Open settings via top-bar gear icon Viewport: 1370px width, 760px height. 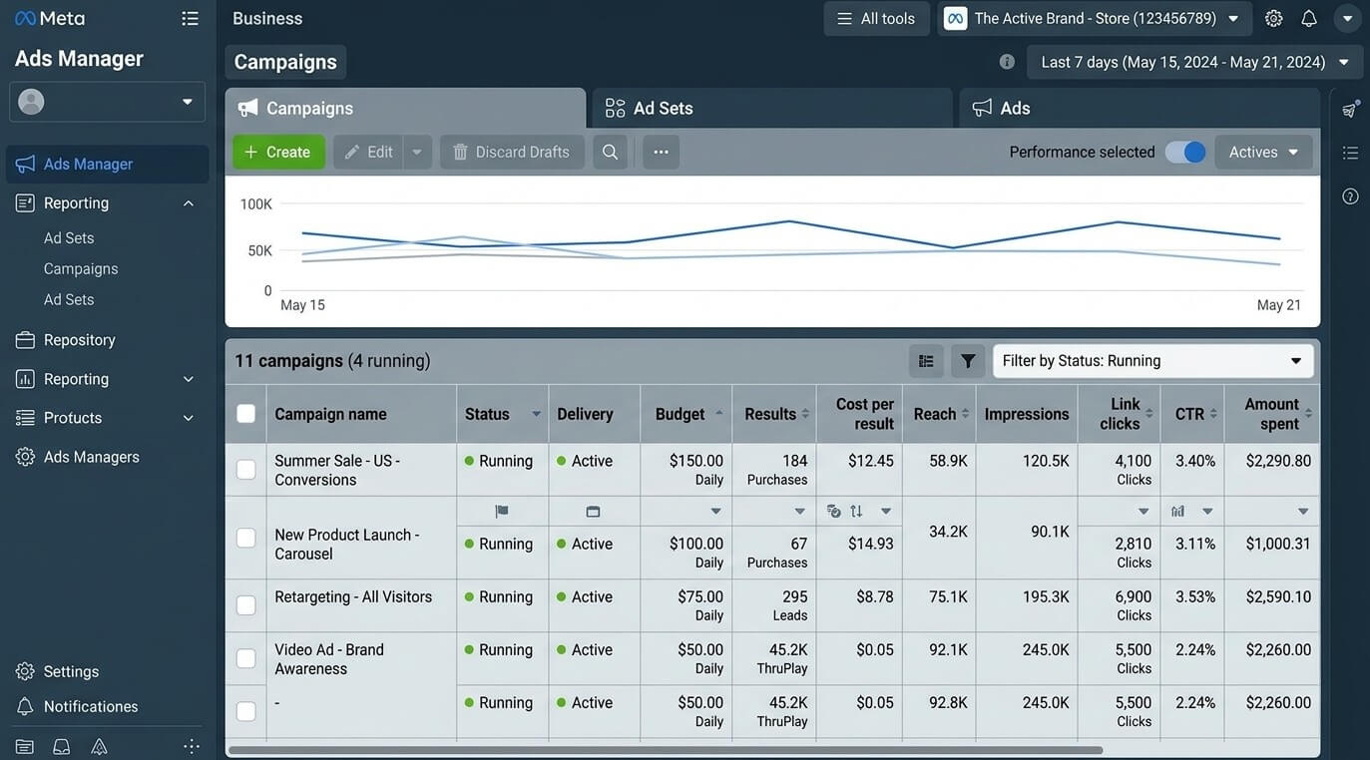[x=1273, y=18]
